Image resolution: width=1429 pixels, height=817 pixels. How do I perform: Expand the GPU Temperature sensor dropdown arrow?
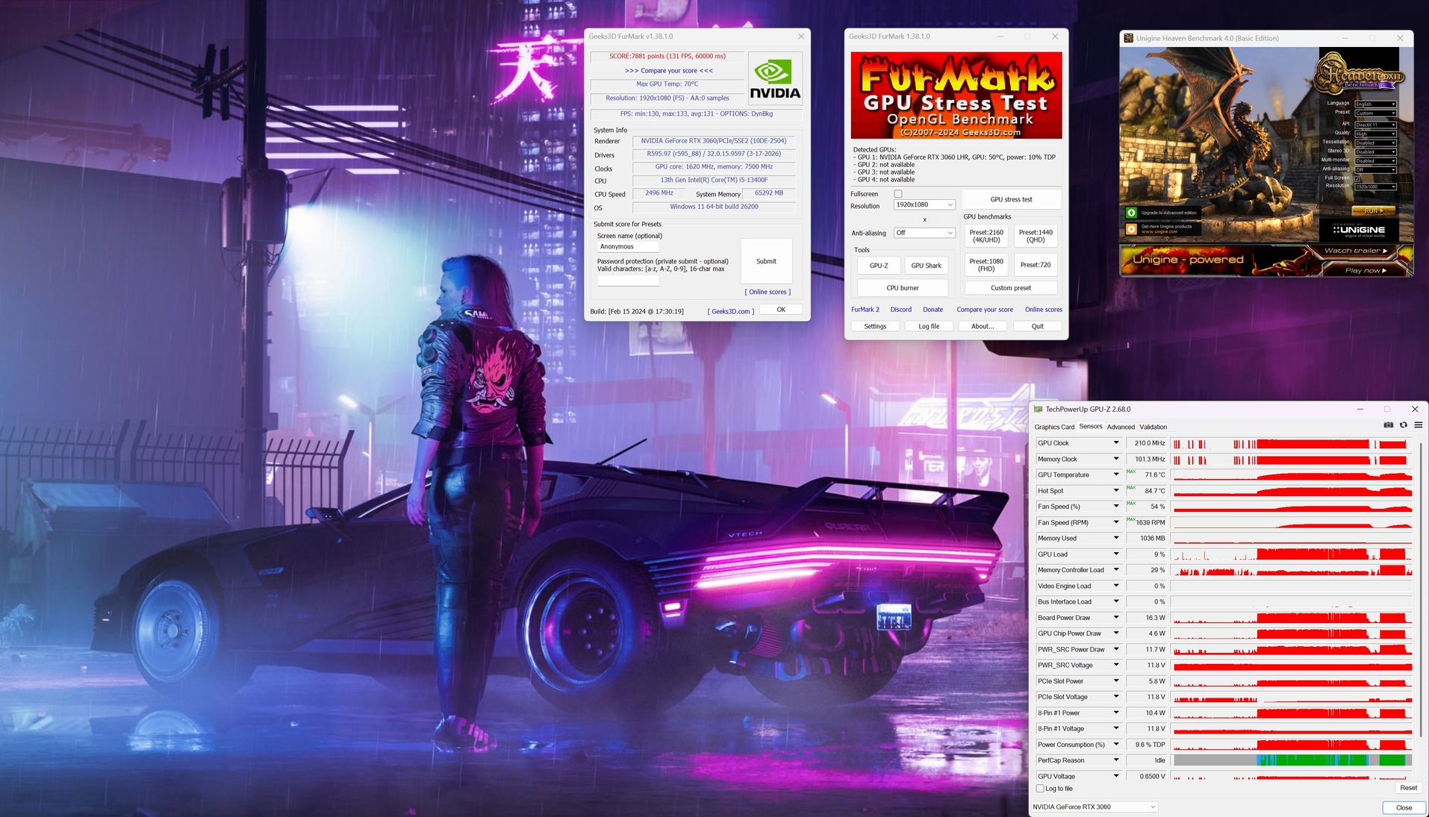coord(1116,475)
